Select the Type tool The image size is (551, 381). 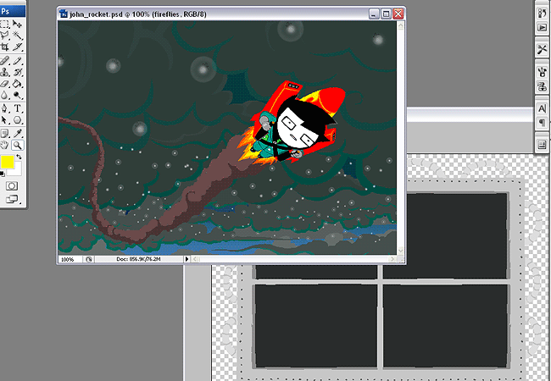[18, 108]
